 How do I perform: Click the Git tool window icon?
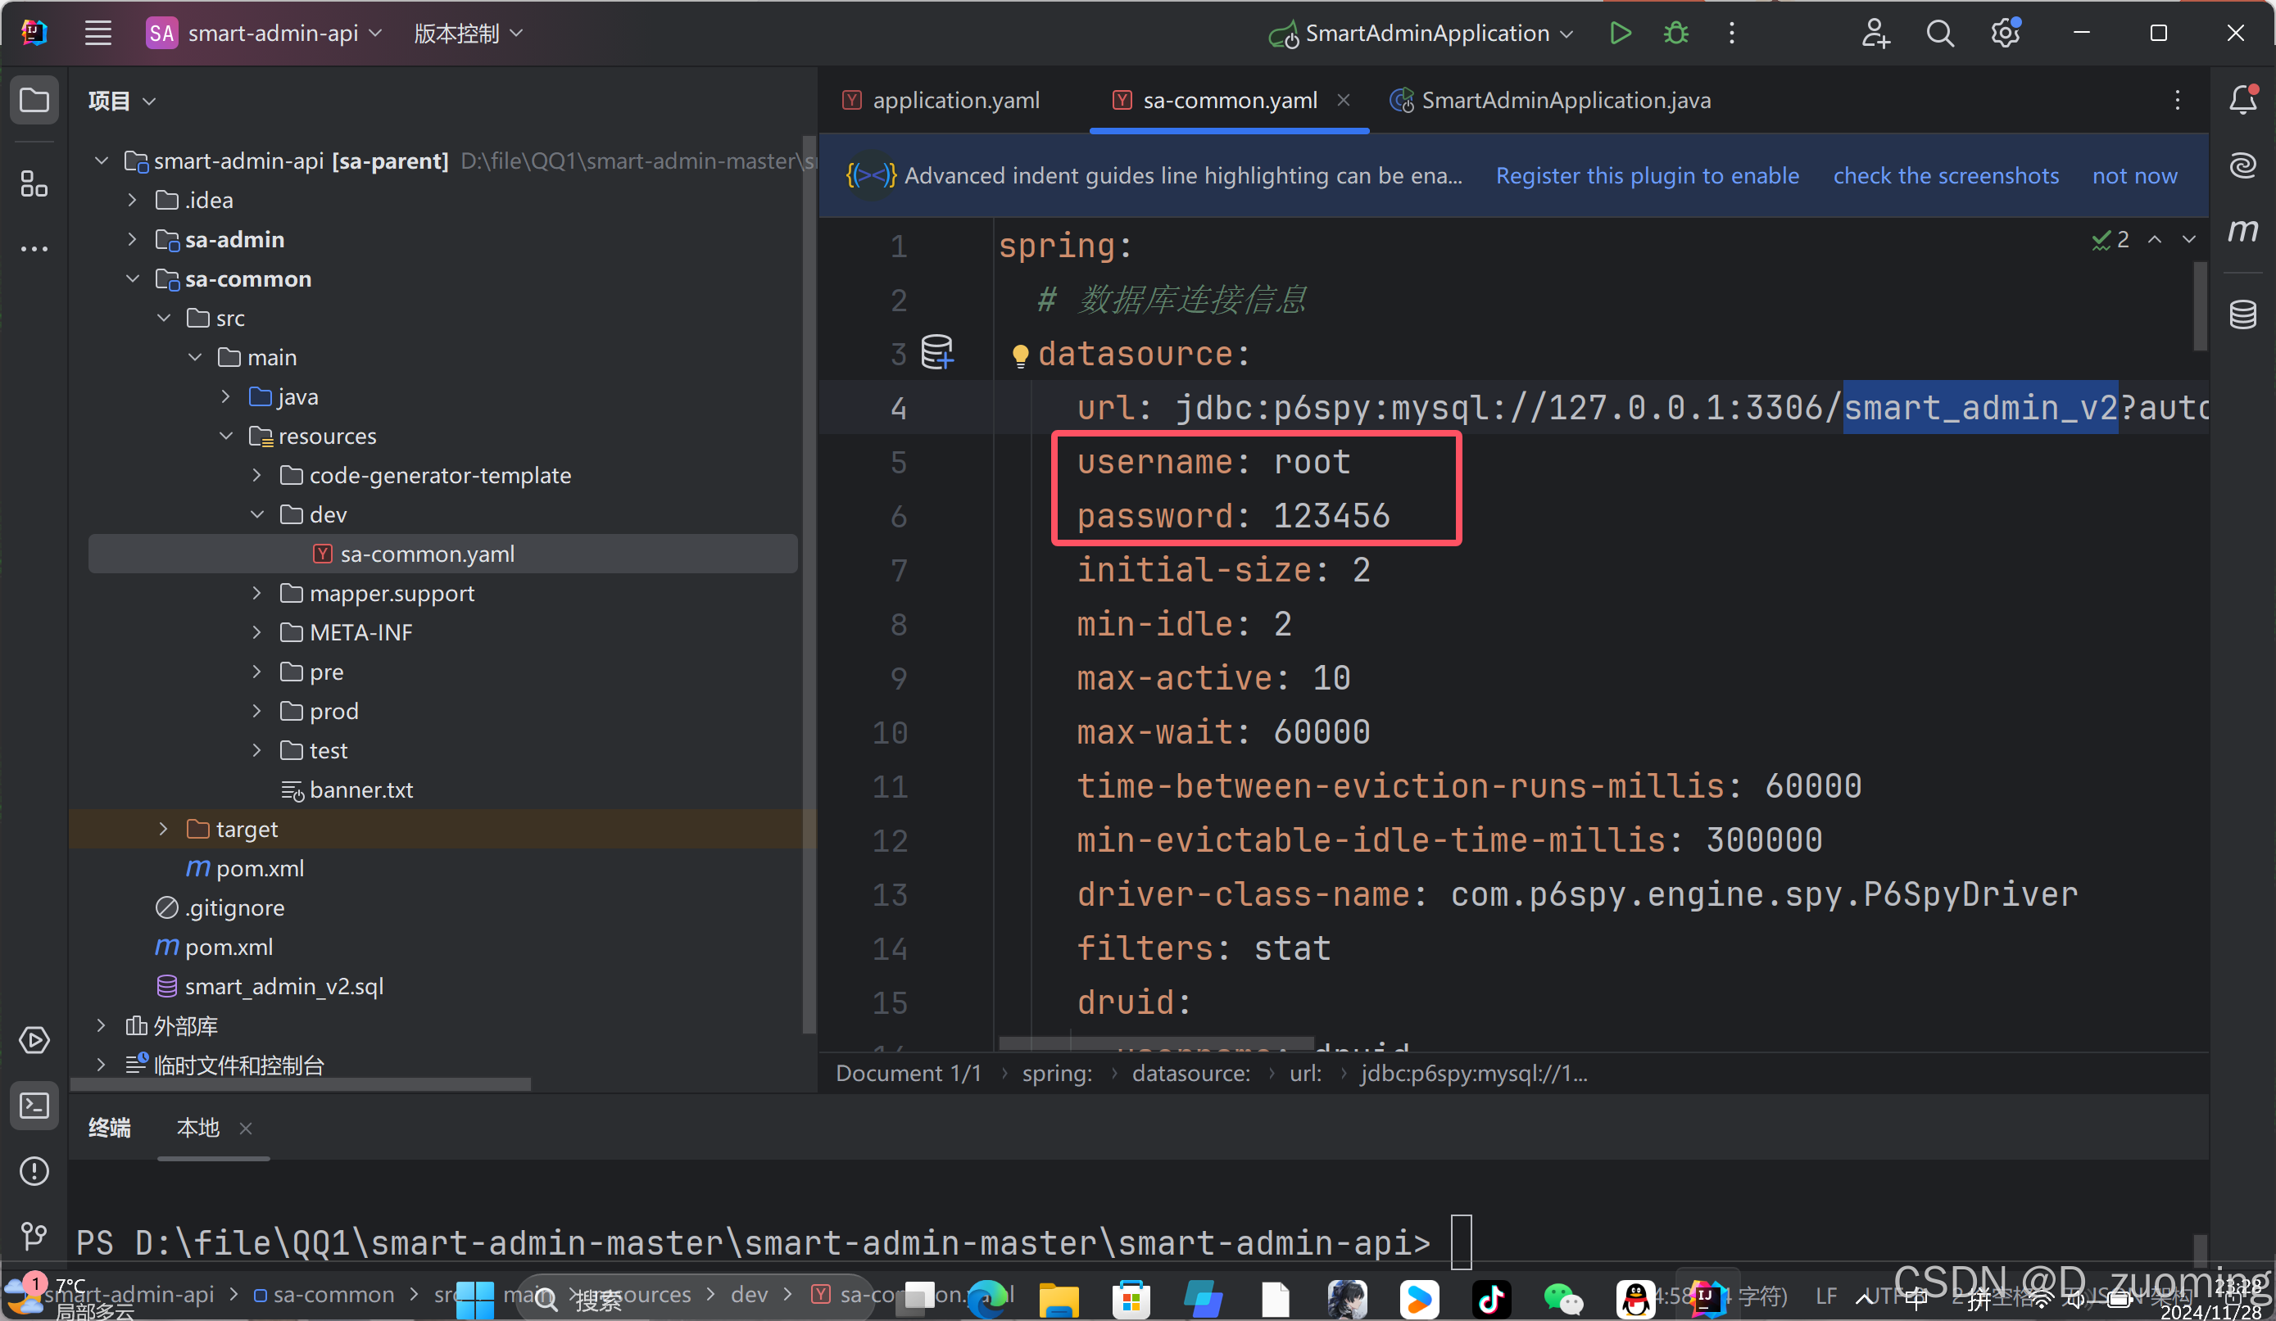coord(34,1234)
